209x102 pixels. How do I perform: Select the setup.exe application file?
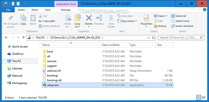click(108, 85)
